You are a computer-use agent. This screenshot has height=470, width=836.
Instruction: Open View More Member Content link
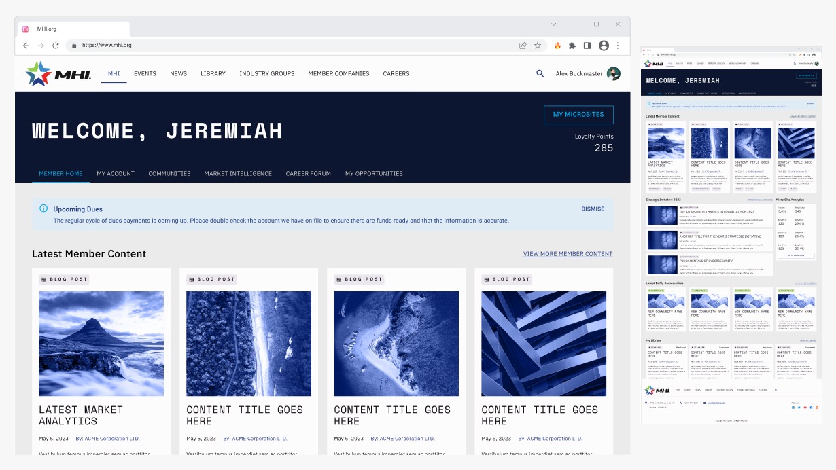568,254
